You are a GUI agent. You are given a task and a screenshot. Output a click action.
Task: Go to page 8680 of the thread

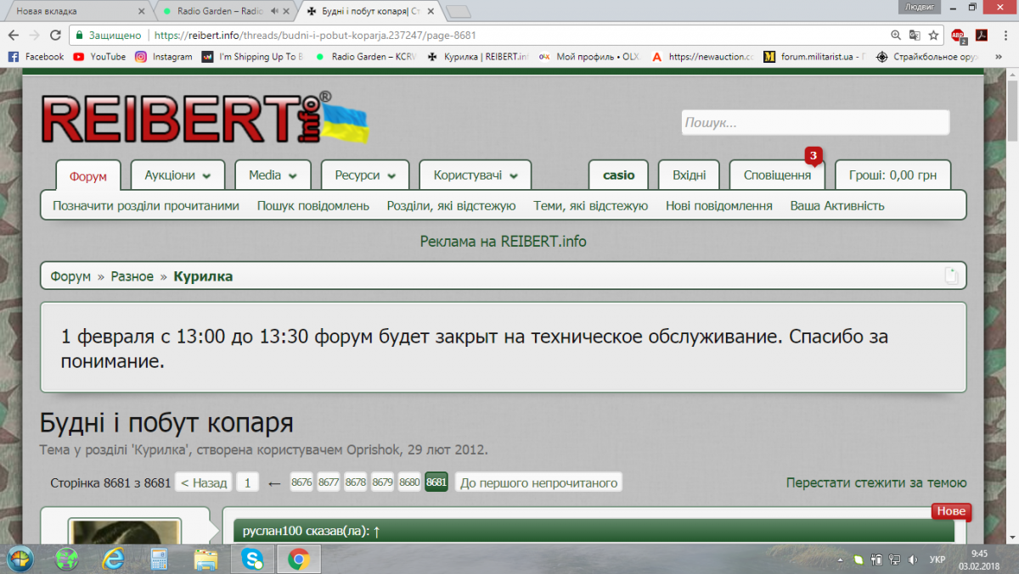(x=409, y=482)
